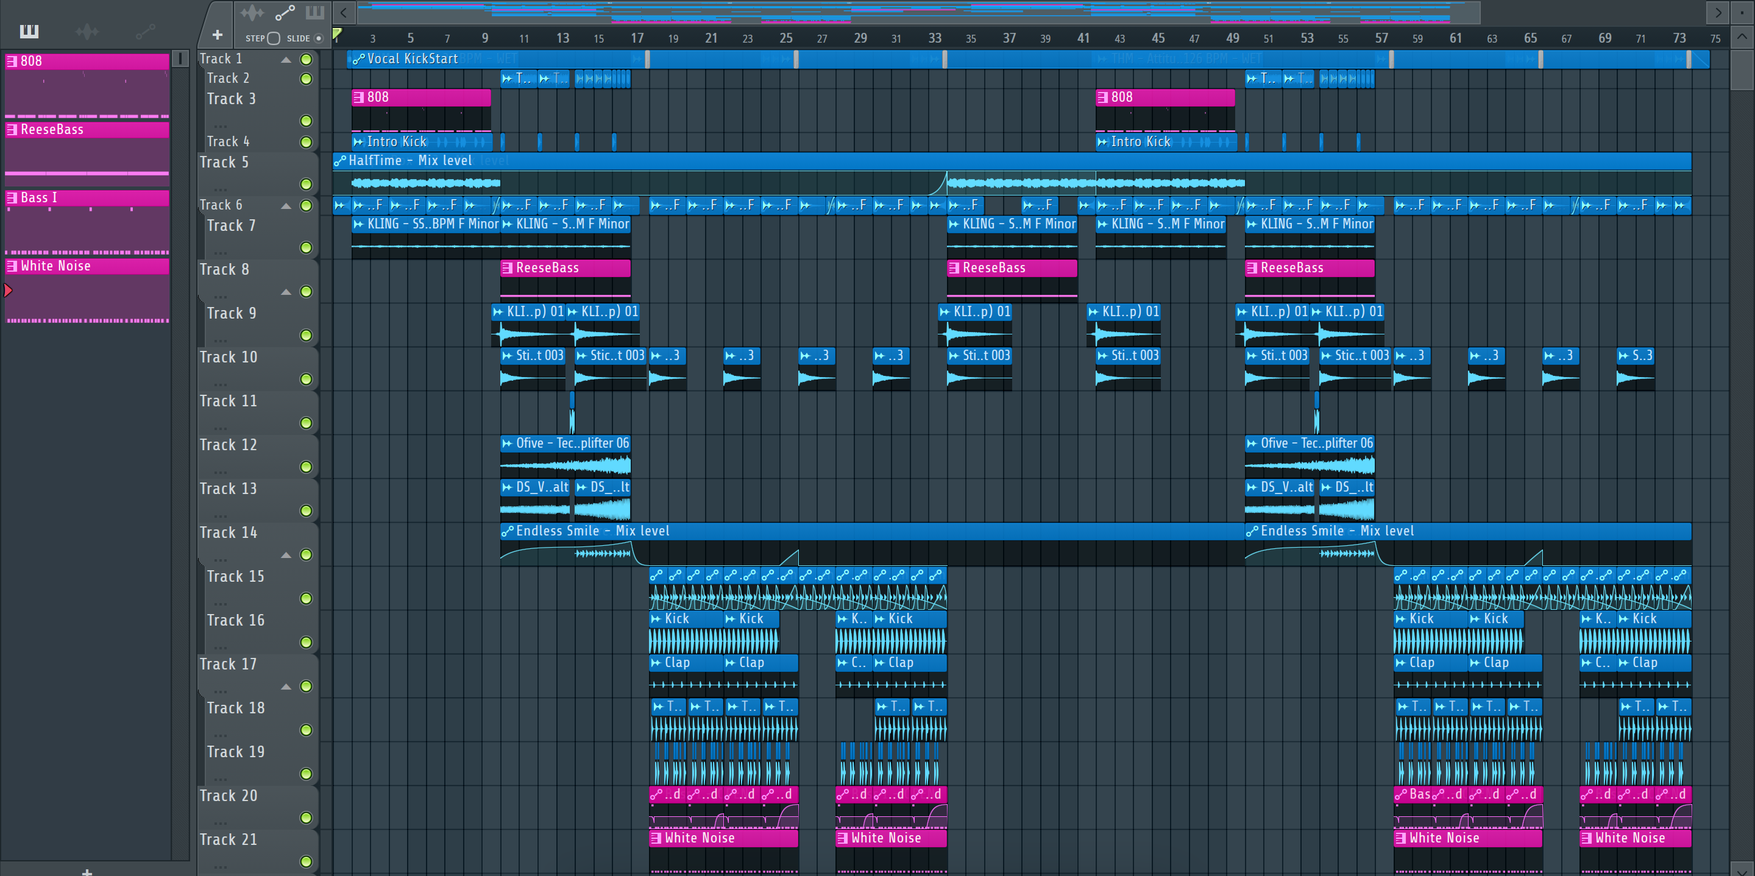Collapse the Track 8 group triangle

pyautogui.click(x=286, y=292)
